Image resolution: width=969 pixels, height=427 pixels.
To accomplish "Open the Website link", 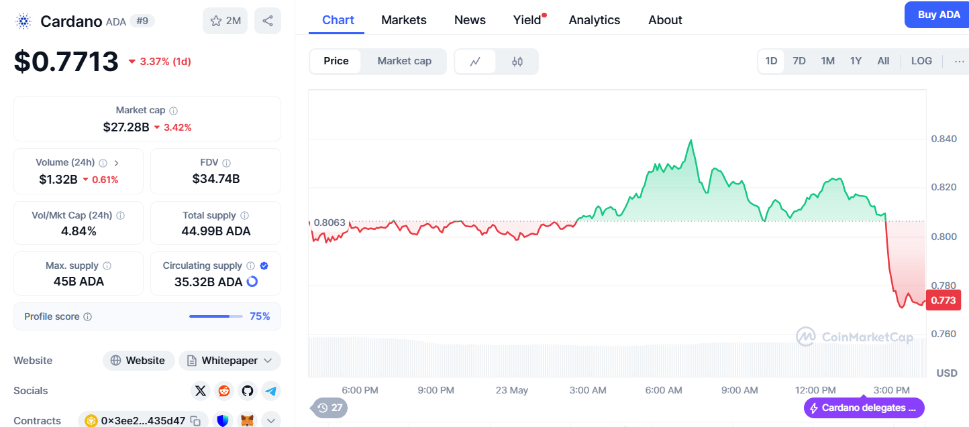I will [x=138, y=361].
